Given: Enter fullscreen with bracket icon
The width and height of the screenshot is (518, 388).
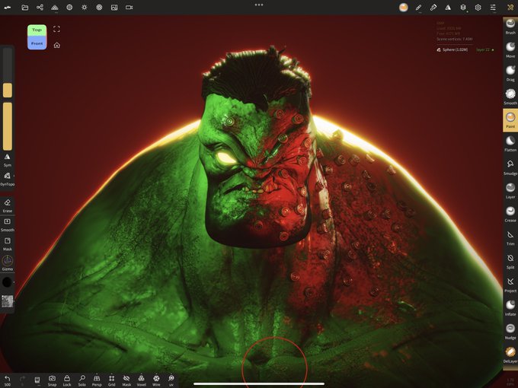Looking at the screenshot, I should (x=57, y=29).
